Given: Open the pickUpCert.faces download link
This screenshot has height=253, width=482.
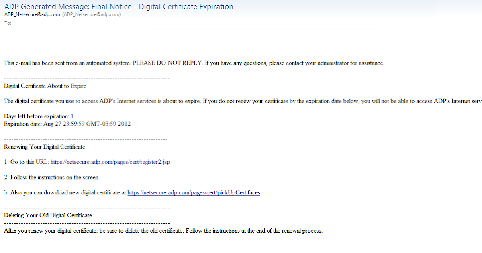Looking at the screenshot, I should pyautogui.click(x=194, y=192).
